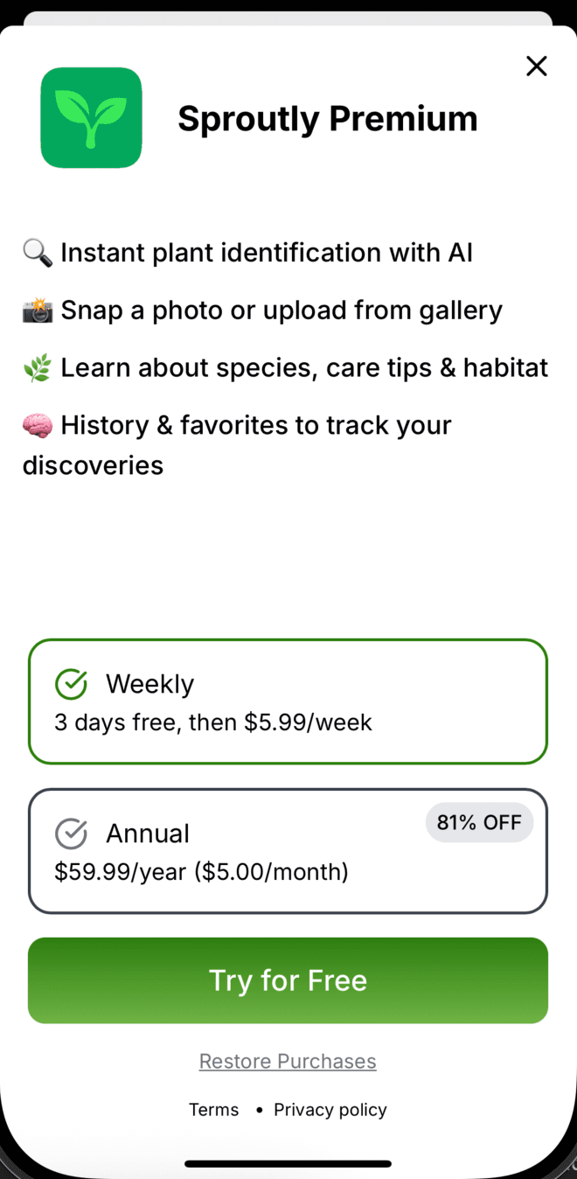
Task: Open the Privacy policy
Action: (330, 1109)
